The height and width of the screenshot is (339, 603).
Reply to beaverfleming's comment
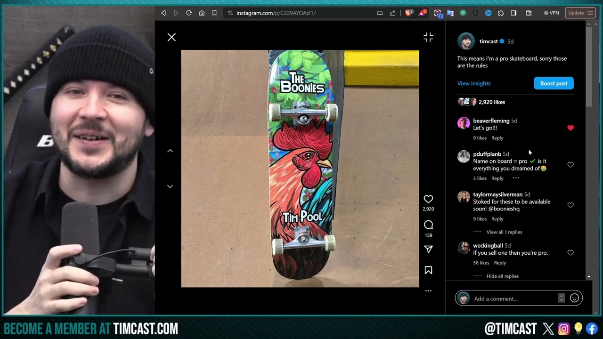(497, 138)
